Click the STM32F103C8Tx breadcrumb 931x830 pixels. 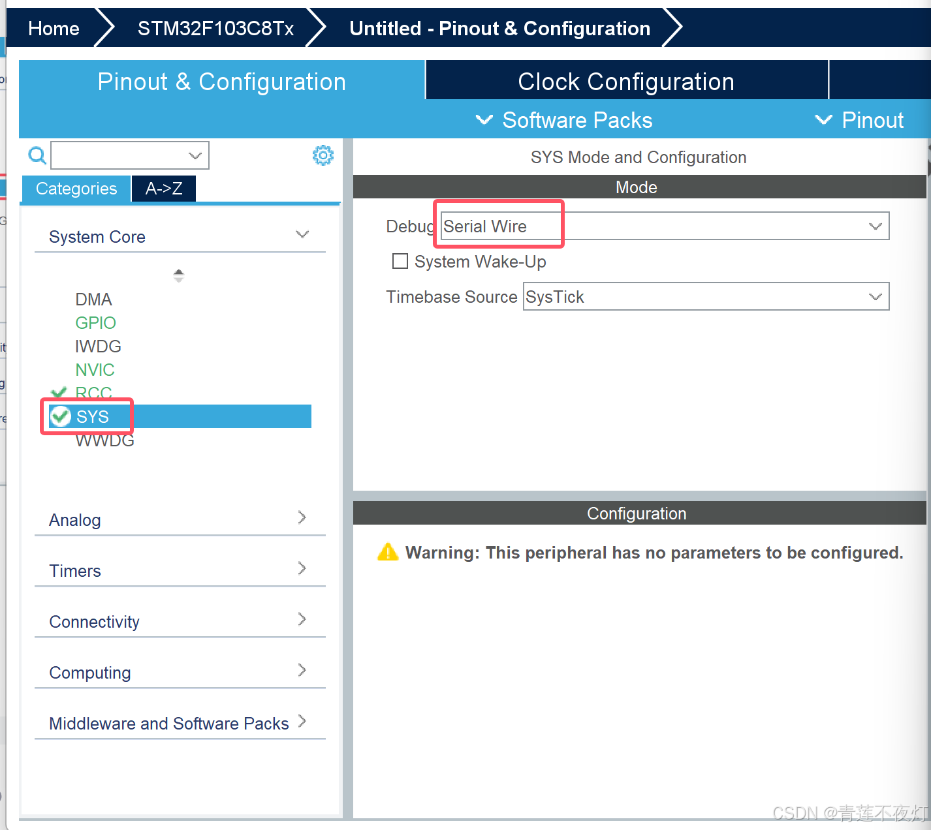(215, 28)
